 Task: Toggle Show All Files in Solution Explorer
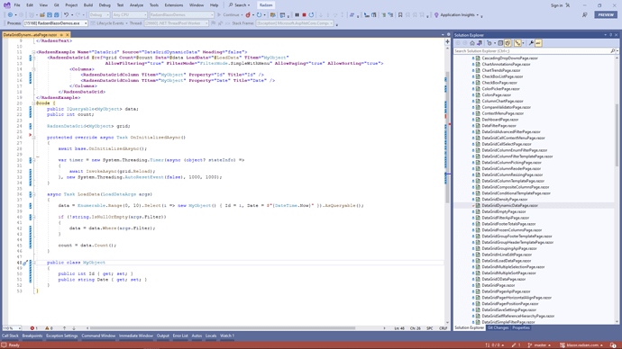tap(508, 43)
